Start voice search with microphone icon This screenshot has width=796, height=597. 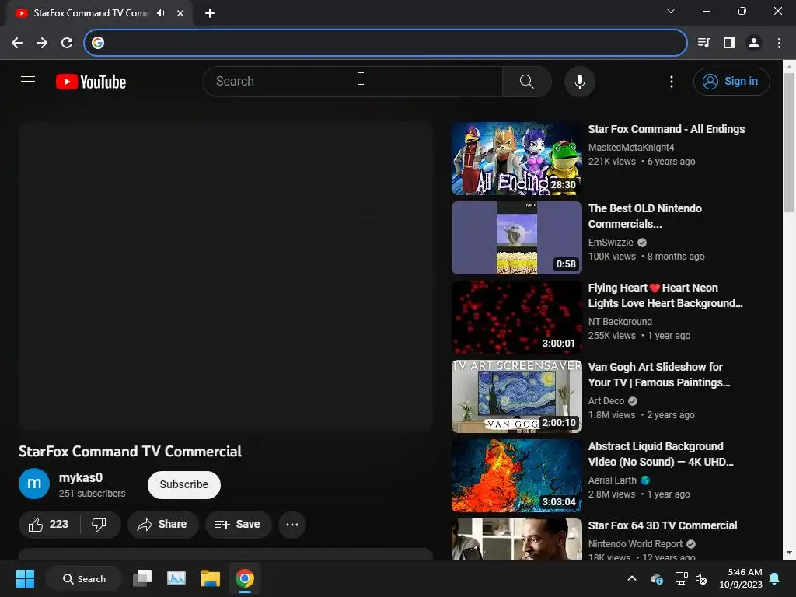coord(579,81)
